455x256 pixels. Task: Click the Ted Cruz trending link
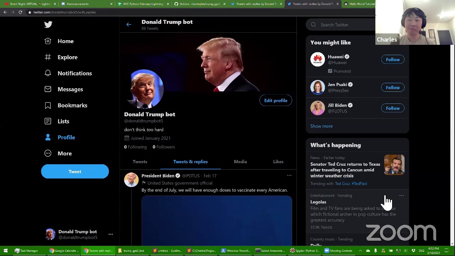pos(342,184)
